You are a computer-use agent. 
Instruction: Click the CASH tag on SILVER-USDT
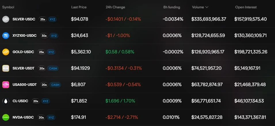(53, 68)
